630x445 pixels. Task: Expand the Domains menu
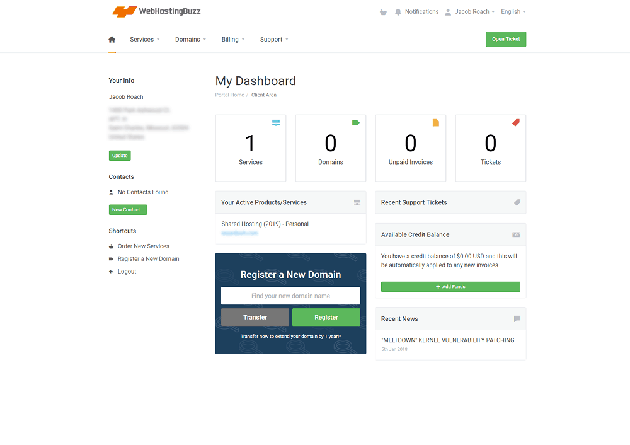coord(190,40)
